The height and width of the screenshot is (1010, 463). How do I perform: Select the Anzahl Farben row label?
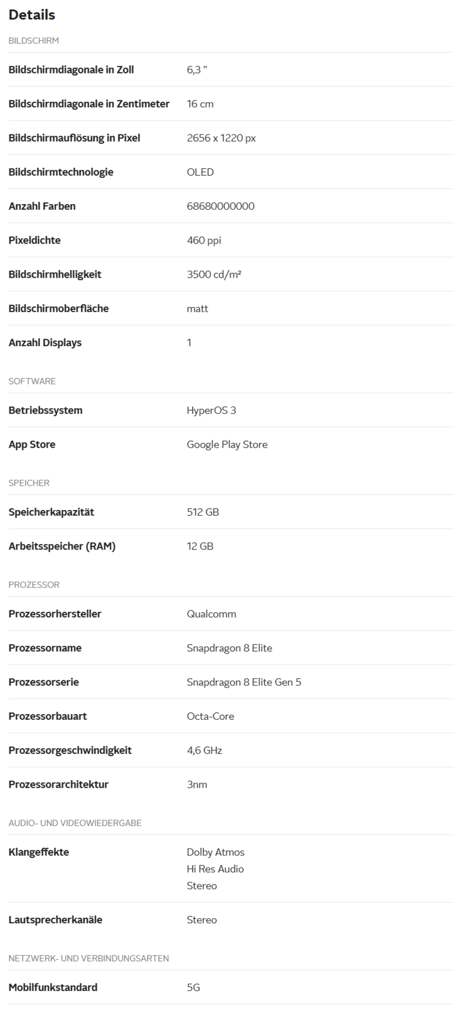coord(42,206)
